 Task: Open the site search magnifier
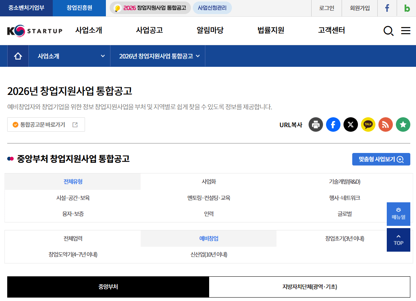388,31
